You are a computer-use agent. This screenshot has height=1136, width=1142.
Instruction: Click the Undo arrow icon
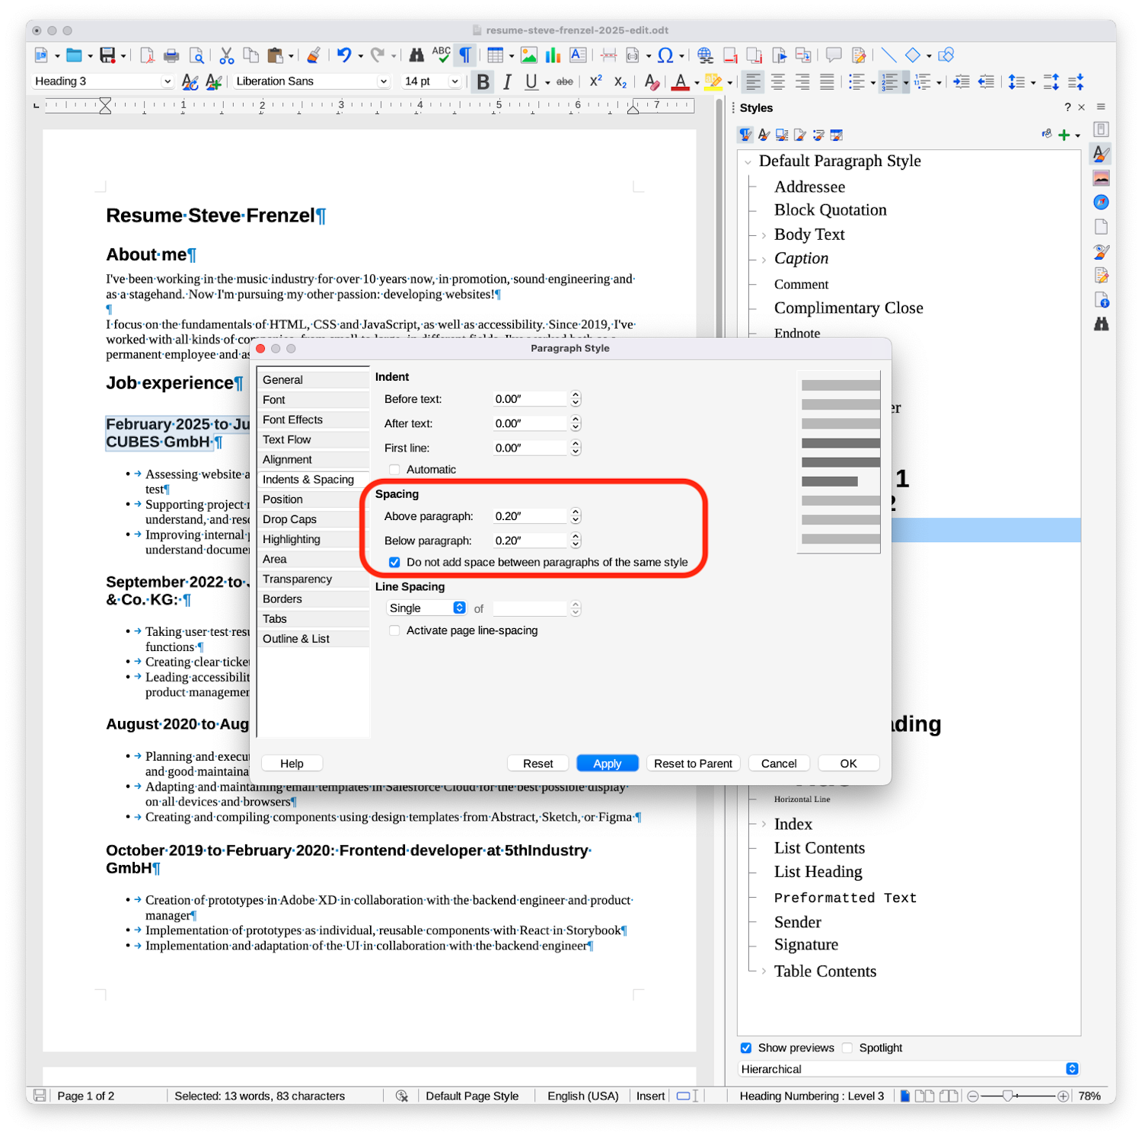344,55
